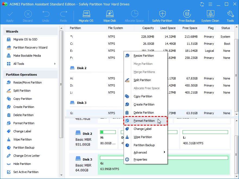Sort by Status column header

[x=226, y=28]
